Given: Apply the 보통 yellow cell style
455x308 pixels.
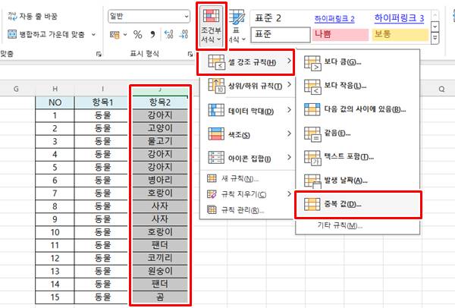Looking at the screenshot, I should [400, 35].
